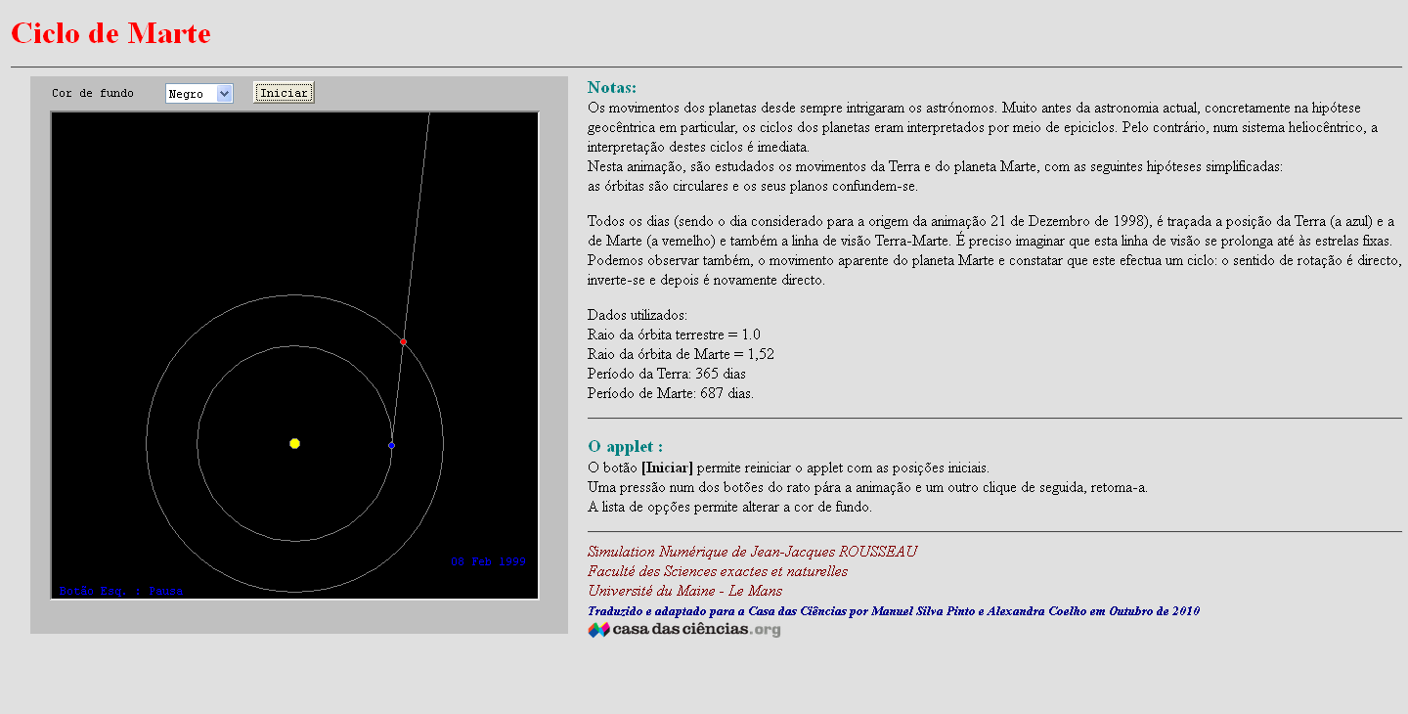Click the 'O applet :' heading
Screen dimensions: 1408x714
(625, 447)
